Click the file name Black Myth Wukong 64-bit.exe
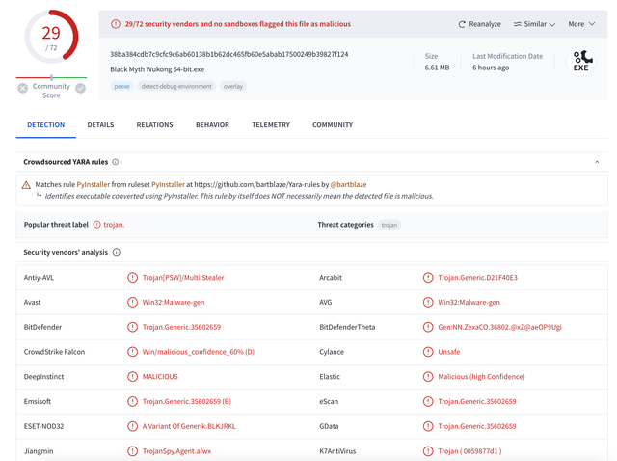 click(157, 69)
